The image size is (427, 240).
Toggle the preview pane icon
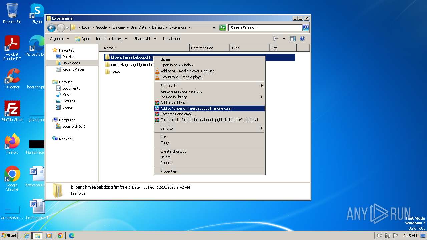point(293,39)
